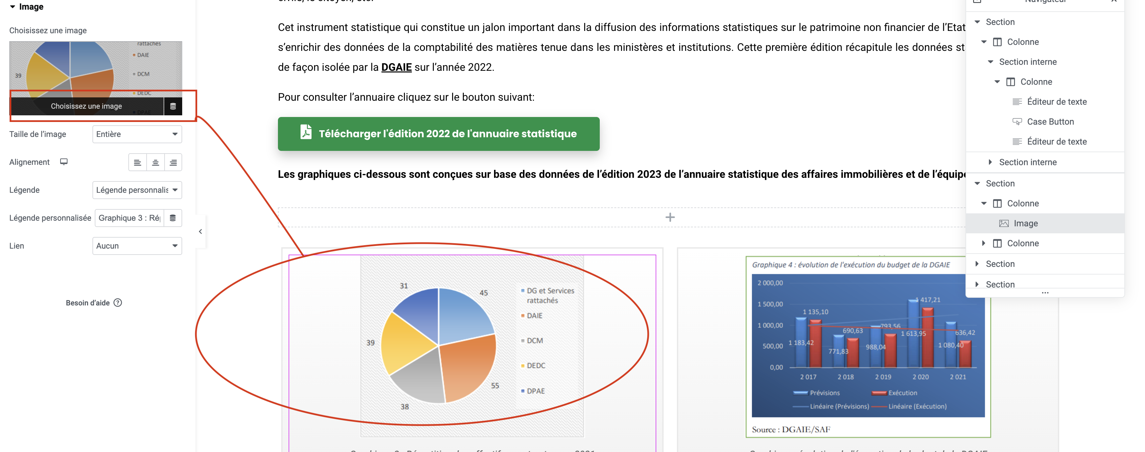Collapse first Colonne in Navigateur
This screenshot has height=452, width=1145.
pyautogui.click(x=984, y=42)
